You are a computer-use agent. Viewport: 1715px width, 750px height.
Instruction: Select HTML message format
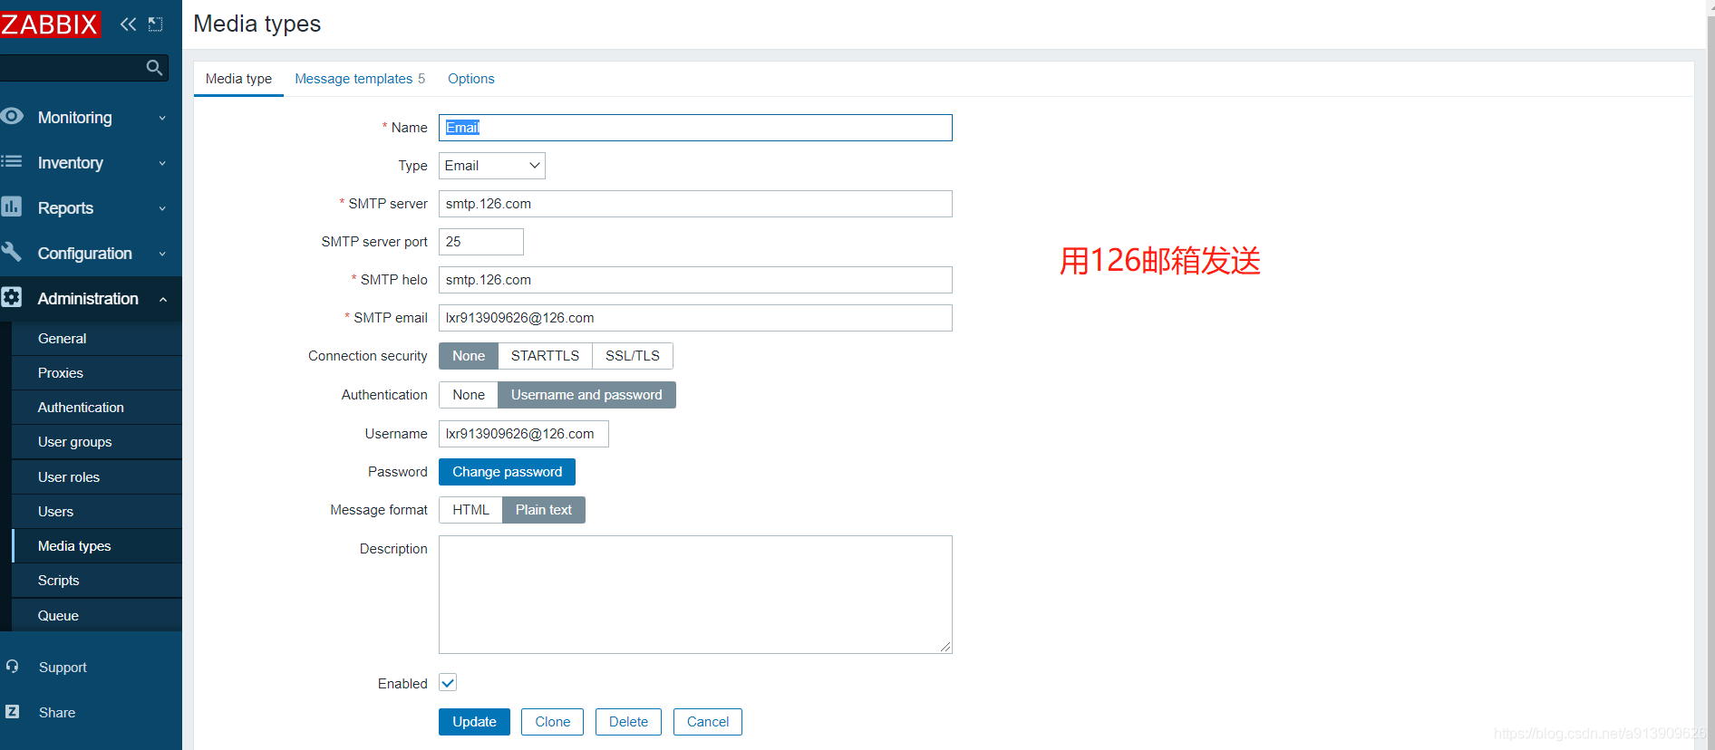pyautogui.click(x=470, y=510)
